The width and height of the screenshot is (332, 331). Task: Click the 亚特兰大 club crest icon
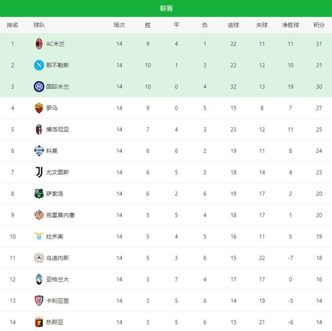click(x=39, y=279)
